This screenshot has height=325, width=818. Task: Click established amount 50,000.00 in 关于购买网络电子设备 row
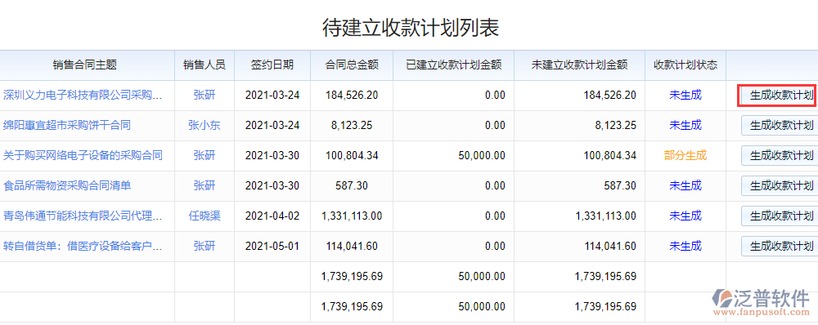[482, 156]
